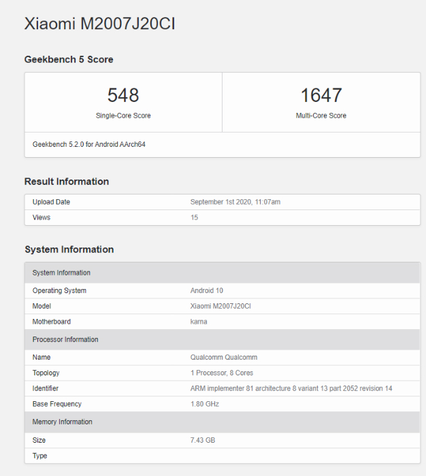The width and height of the screenshot is (426, 476).
Task: Select the views count 15
Action: (x=194, y=218)
